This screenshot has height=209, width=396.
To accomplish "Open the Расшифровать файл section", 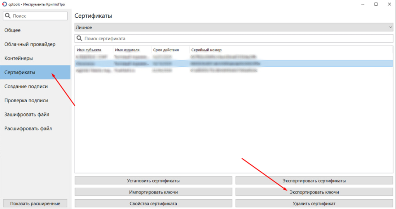I will pos(28,128).
